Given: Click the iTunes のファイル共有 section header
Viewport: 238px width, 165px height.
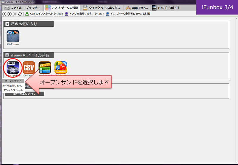Looking at the screenshot, I should point(29,55).
